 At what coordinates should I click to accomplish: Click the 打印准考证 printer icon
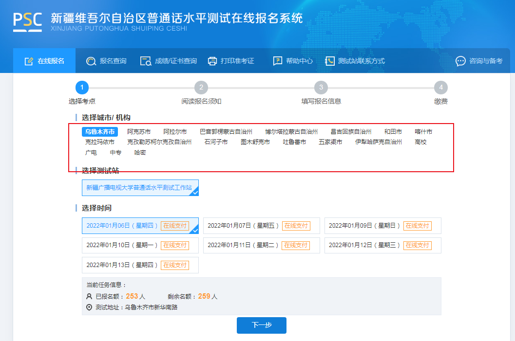click(212, 61)
